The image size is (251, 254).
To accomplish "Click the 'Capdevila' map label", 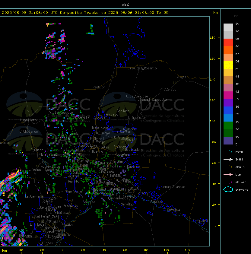I will point(81,117).
